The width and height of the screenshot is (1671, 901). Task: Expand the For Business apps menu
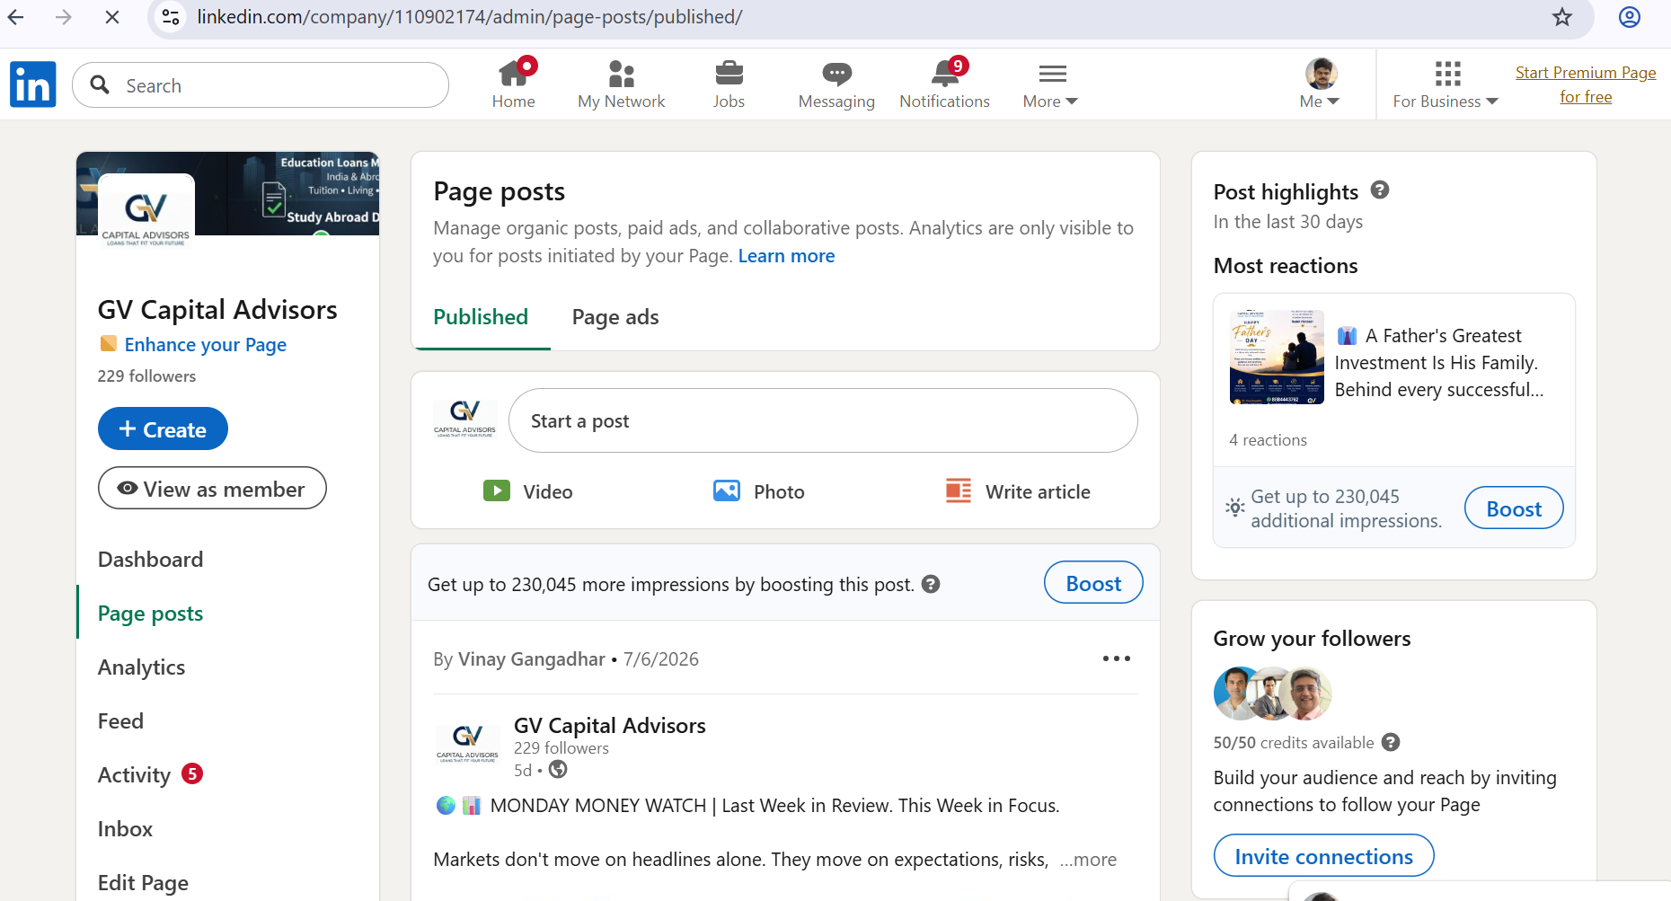[1446, 84]
